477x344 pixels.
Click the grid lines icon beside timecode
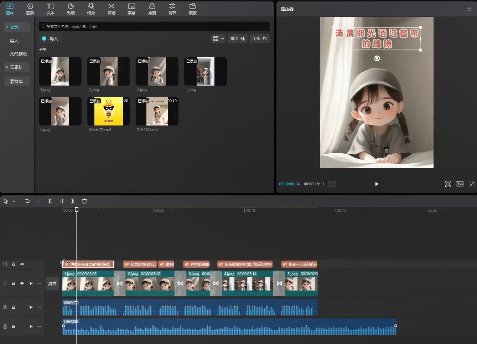pos(332,184)
